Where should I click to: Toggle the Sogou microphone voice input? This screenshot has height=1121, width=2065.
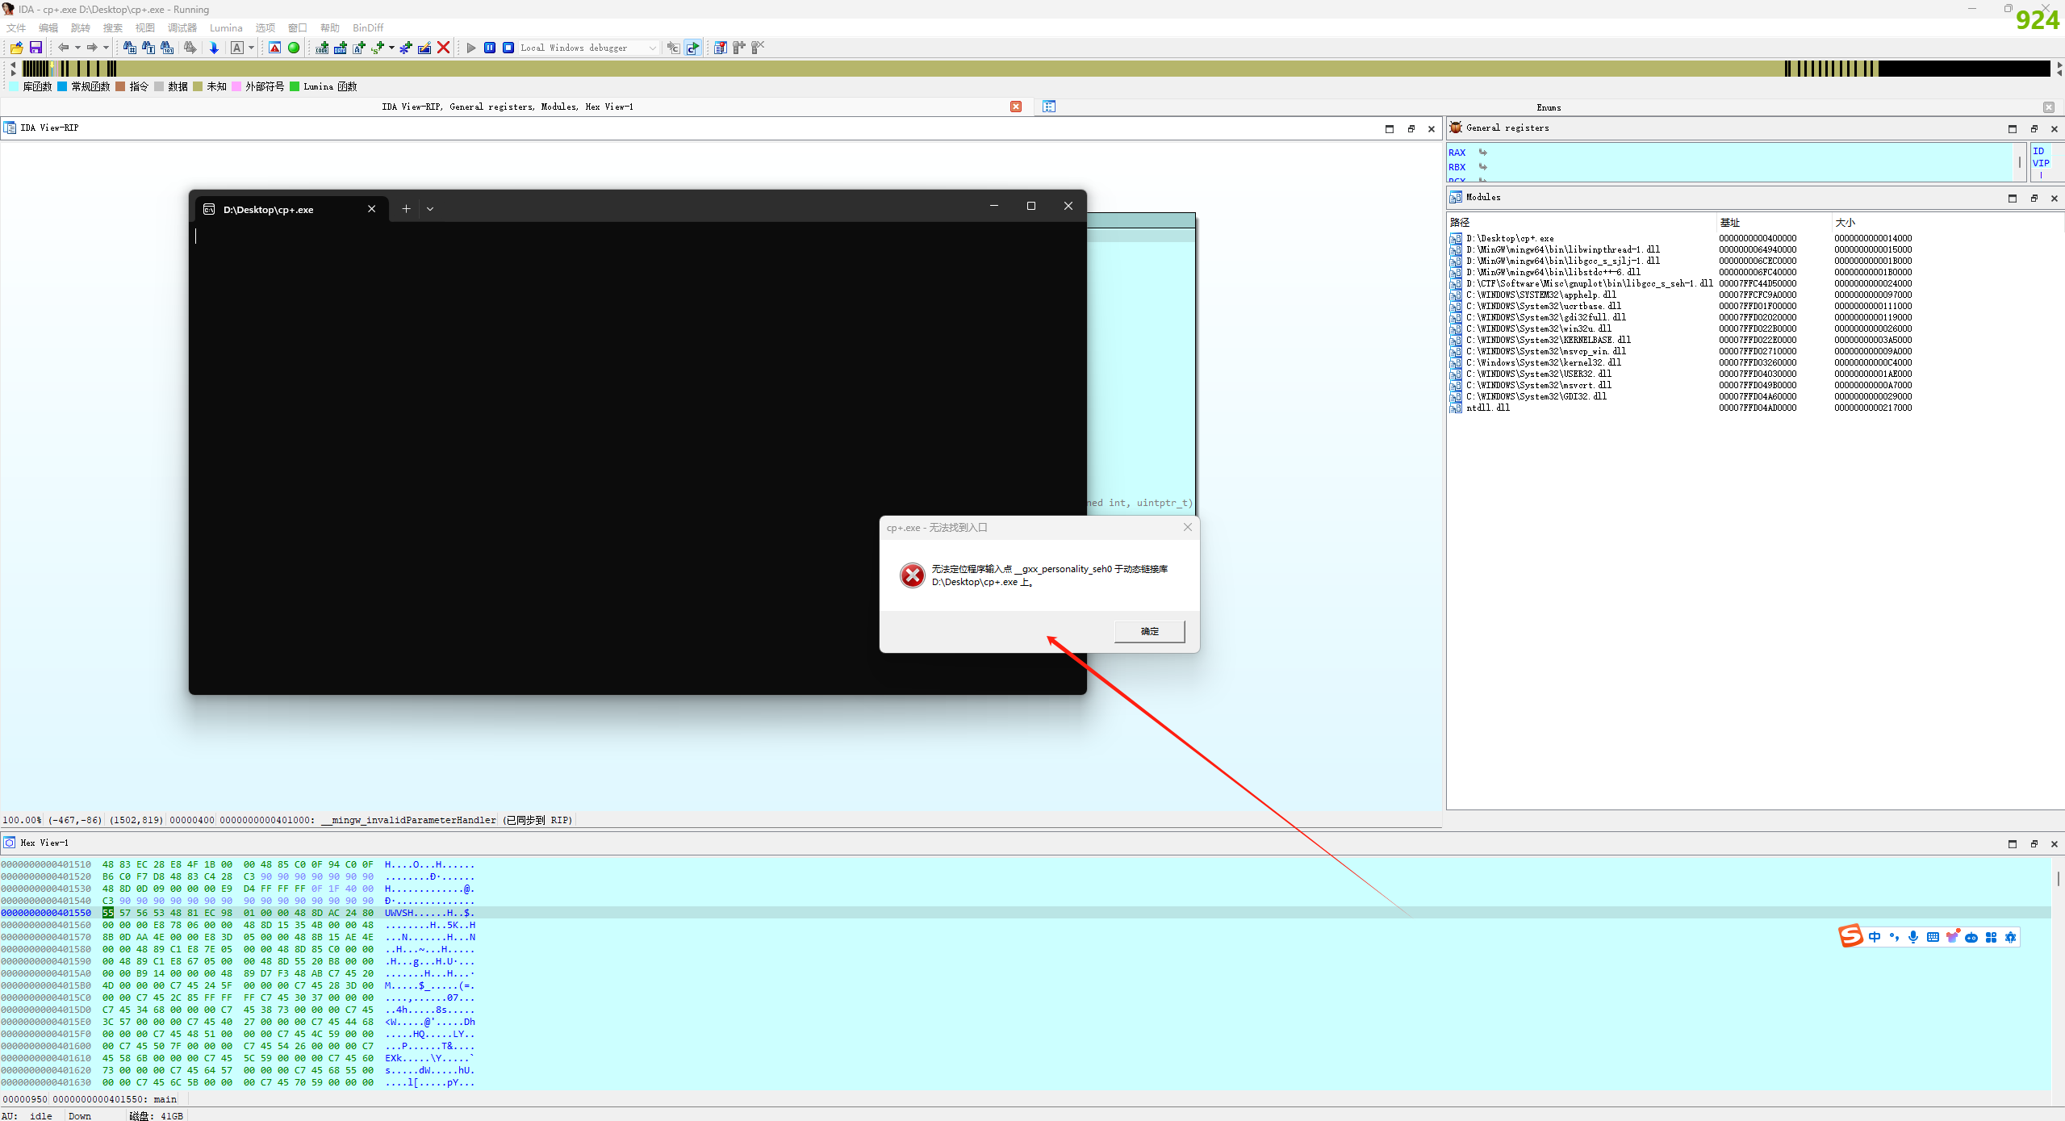tap(1913, 937)
